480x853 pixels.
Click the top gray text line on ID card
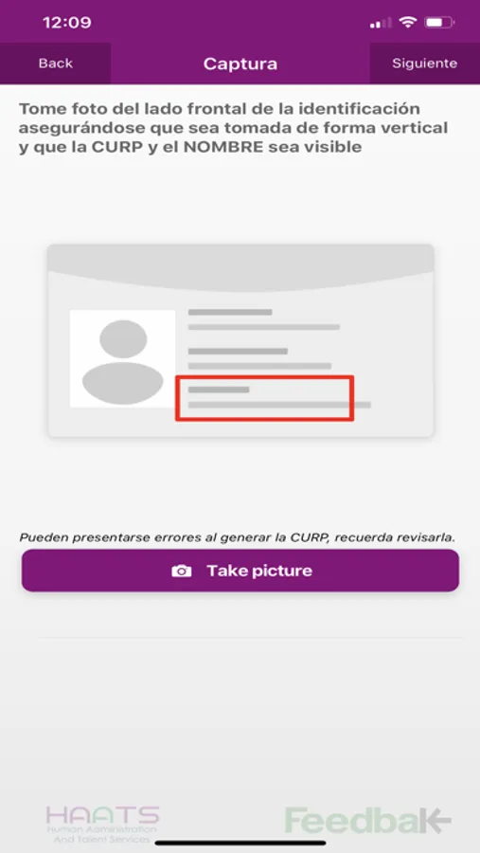tap(230, 312)
